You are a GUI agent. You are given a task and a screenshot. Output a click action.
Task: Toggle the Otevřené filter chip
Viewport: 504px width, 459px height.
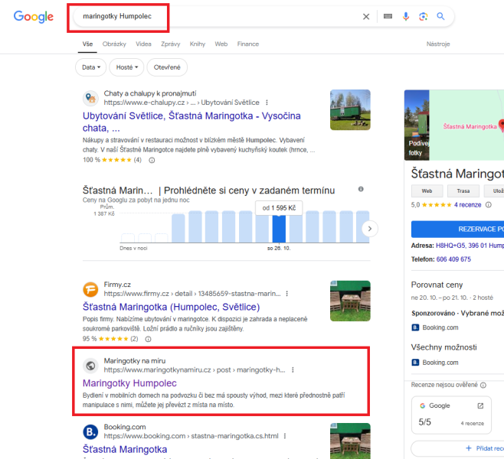coord(167,67)
